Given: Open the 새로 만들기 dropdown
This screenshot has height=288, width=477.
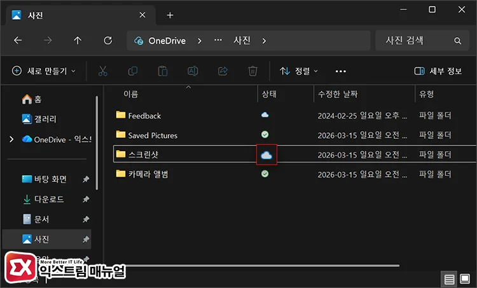Looking at the screenshot, I should tap(43, 71).
